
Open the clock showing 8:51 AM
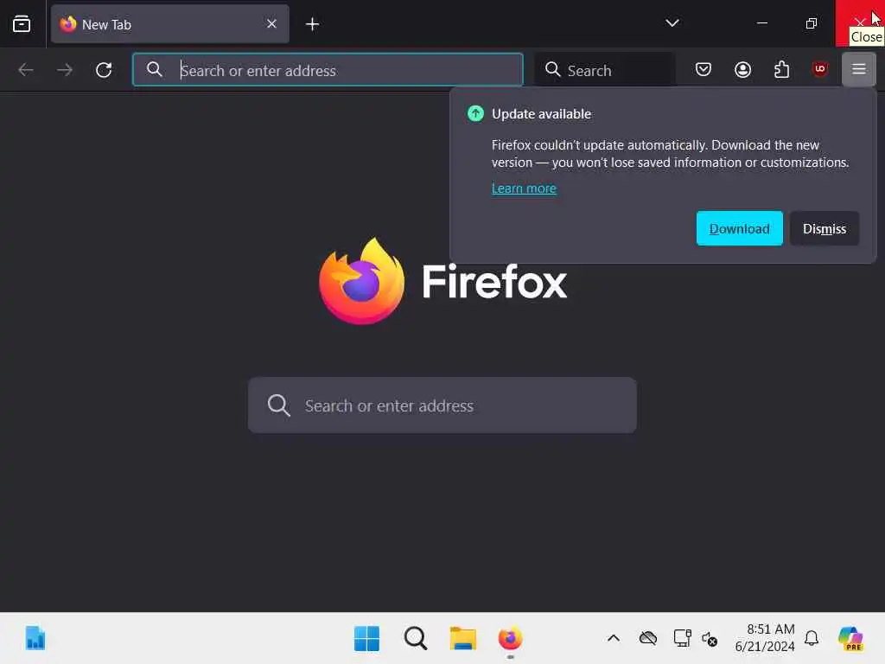[x=765, y=637]
